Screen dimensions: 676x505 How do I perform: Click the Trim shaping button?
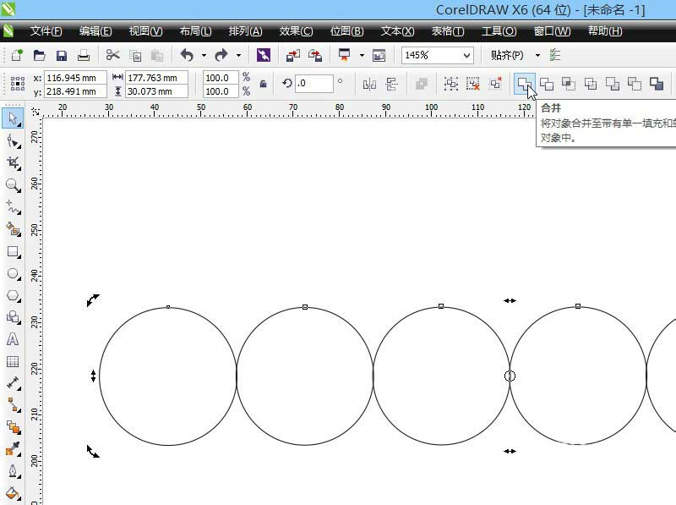coord(547,84)
